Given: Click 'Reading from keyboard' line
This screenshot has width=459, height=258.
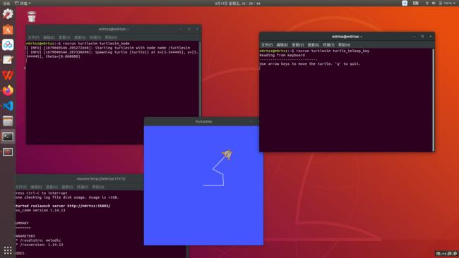Looking at the screenshot, I should tap(282, 55).
